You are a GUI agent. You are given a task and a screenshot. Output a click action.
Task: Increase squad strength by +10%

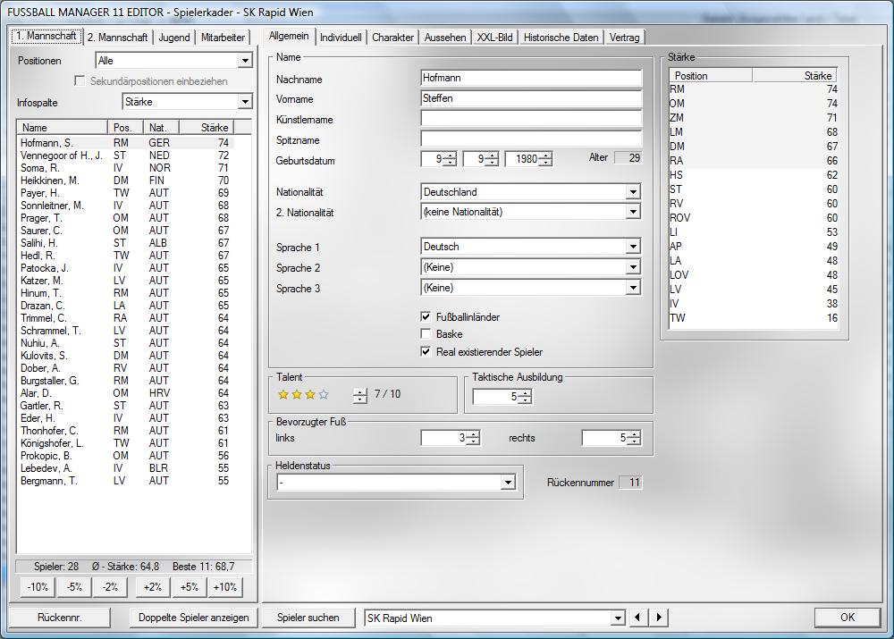pyautogui.click(x=225, y=586)
